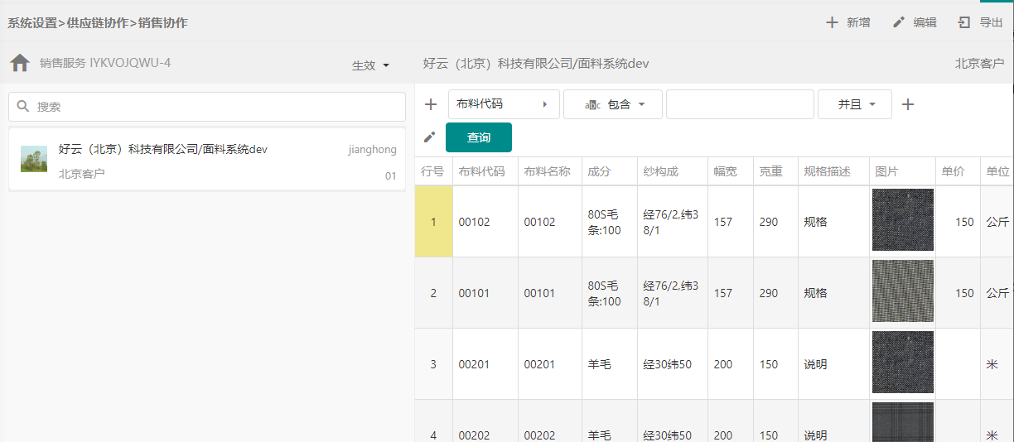The height and width of the screenshot is (442, 1014).
Task: Click the 查询 button
Action: pyautogui.click(x=479, y=137)
